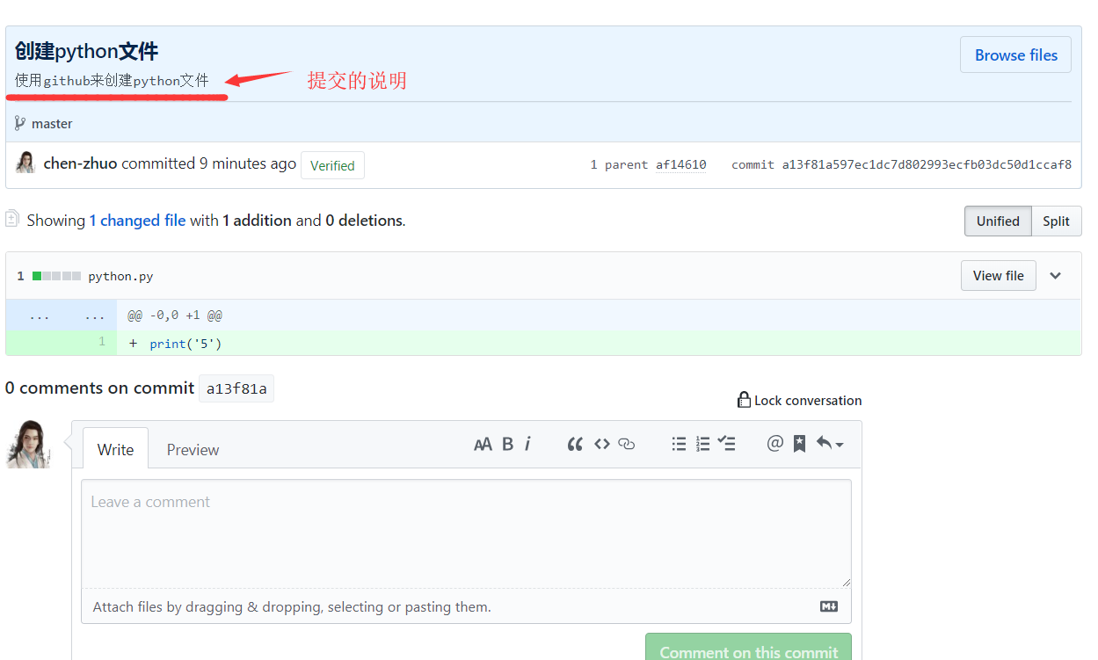Screen dimensions: 1098x660
Task: Click into the Leave a comment field
Action: (466, 533)
